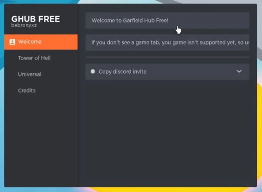Viewport: 262px width, 192px height.
Task: Click the Copy discord invite dot indicator
Action: (x=93, y=71)
